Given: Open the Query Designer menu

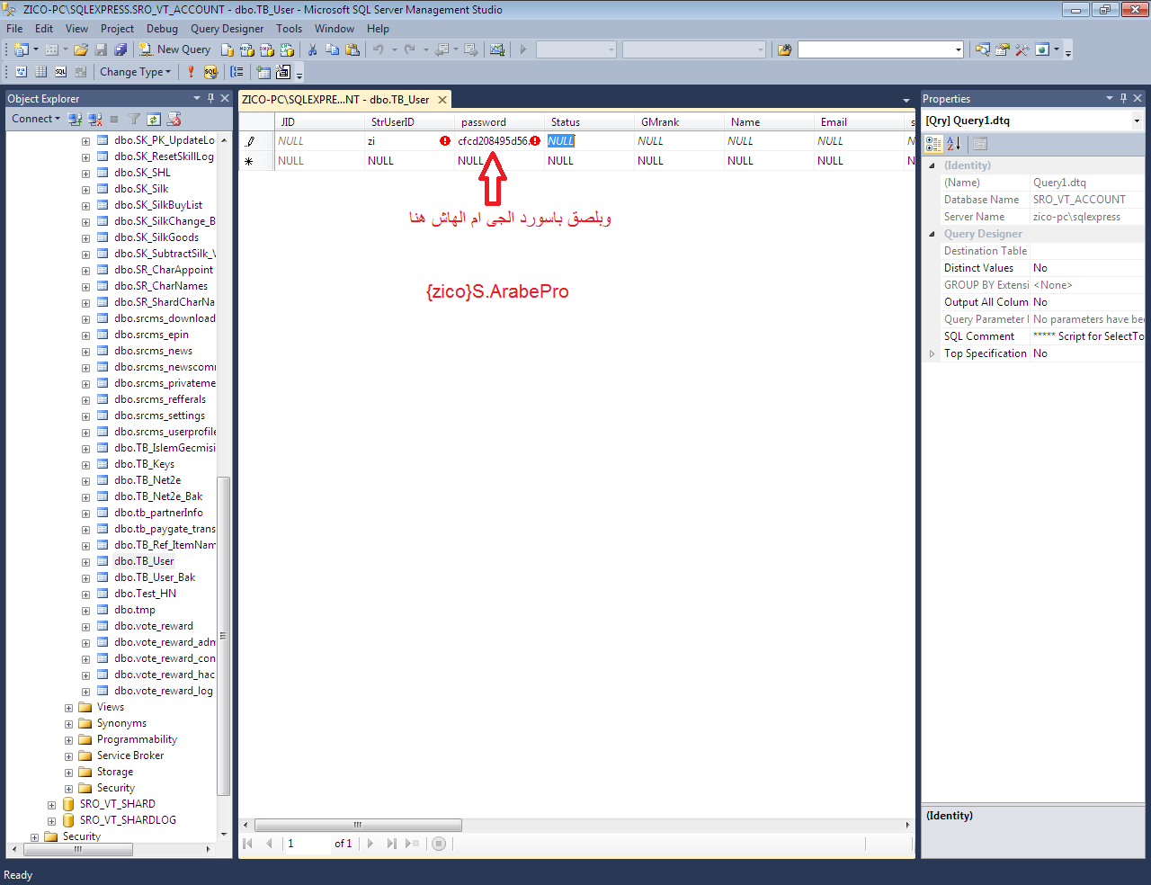Looking at the screenshot, I should click(227, 29).
